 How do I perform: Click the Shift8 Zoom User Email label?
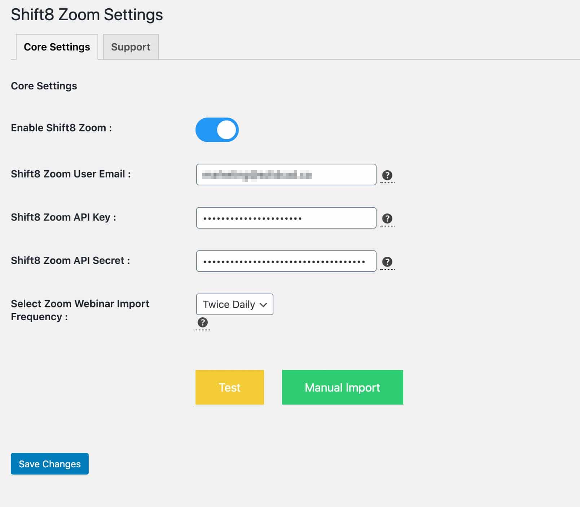tap(71, 174)
